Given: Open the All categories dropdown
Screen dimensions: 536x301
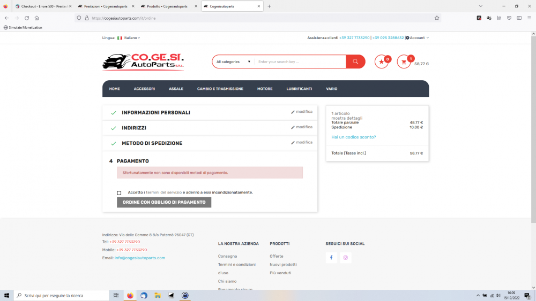Looking at the screenshot, I should pos(233,61).
